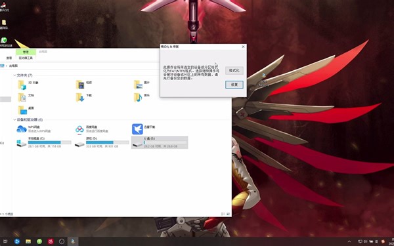
Task: Select the WPS网盘 cloud icon
Action: [22, 129]
